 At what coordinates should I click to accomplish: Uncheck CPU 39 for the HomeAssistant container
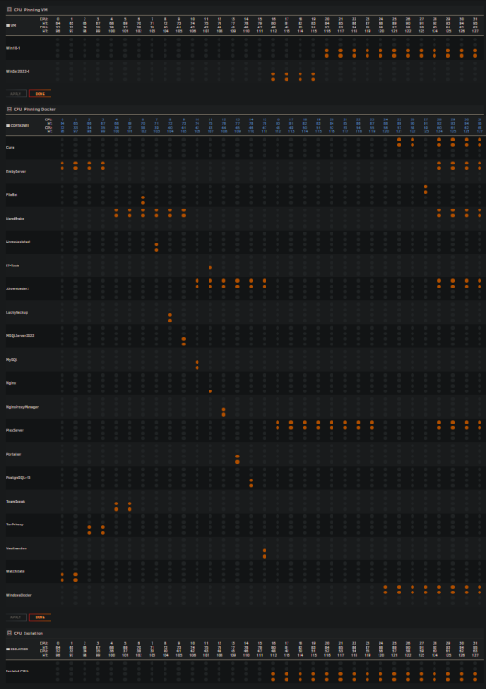coord(156,244)
